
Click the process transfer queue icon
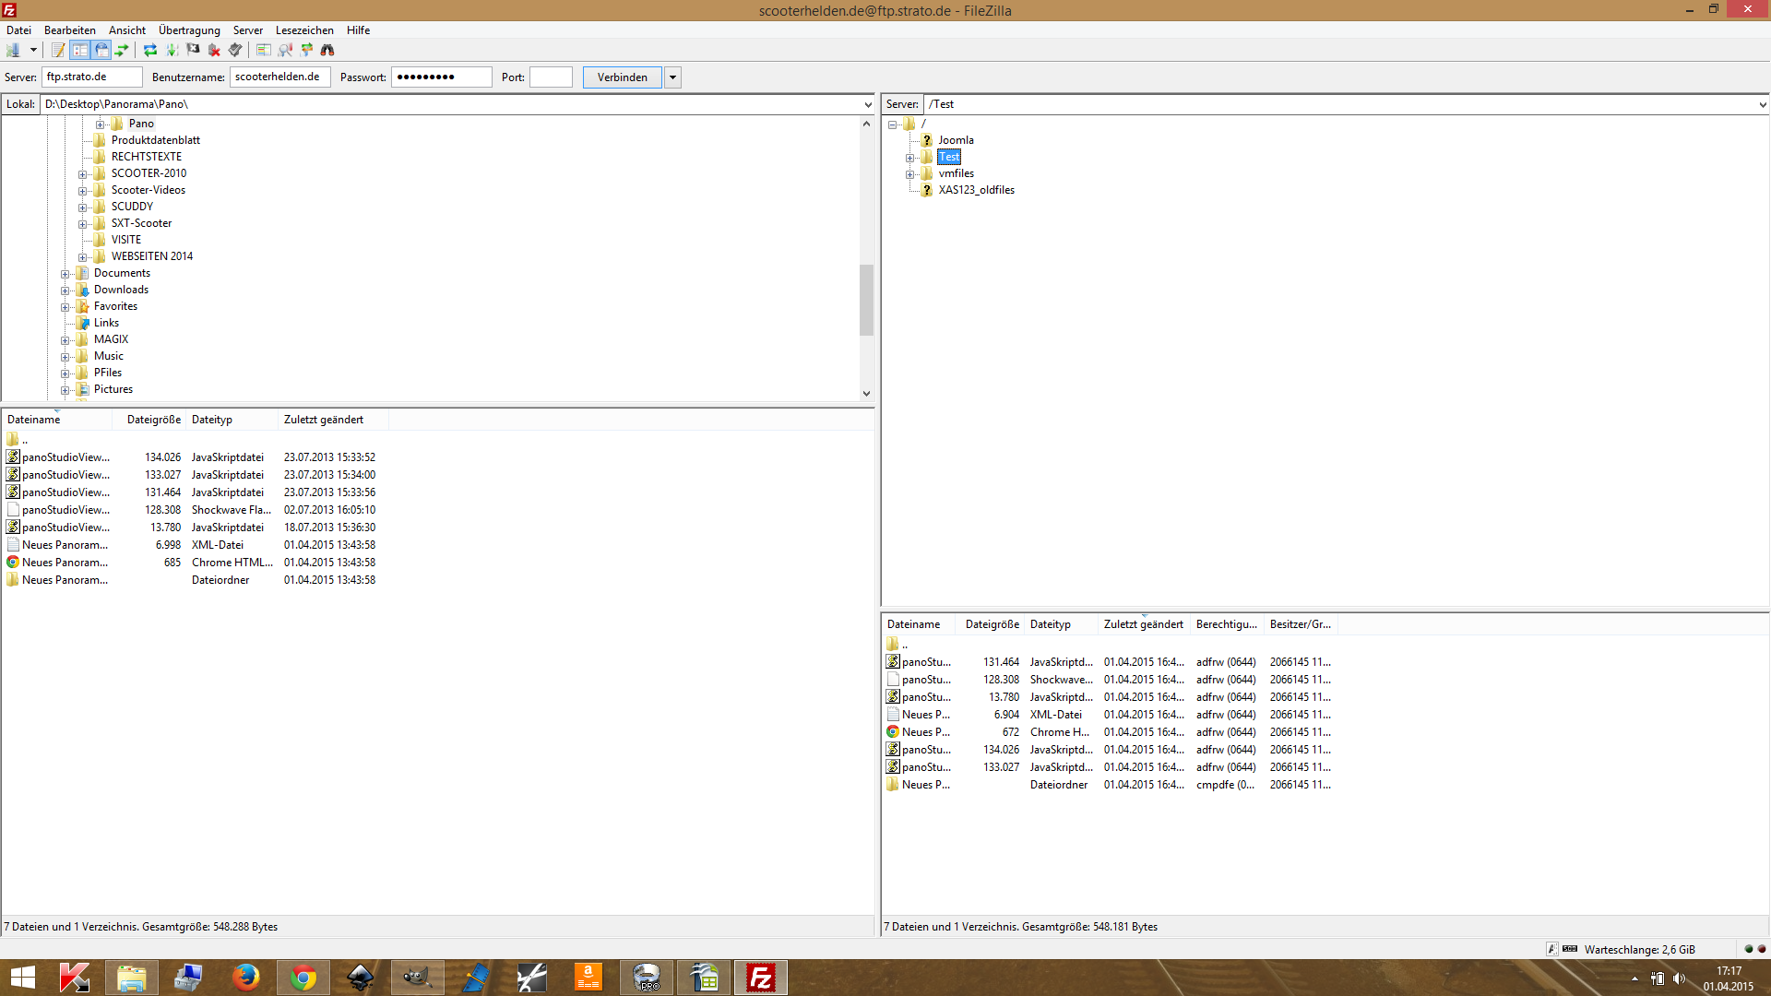coord(172,50)
